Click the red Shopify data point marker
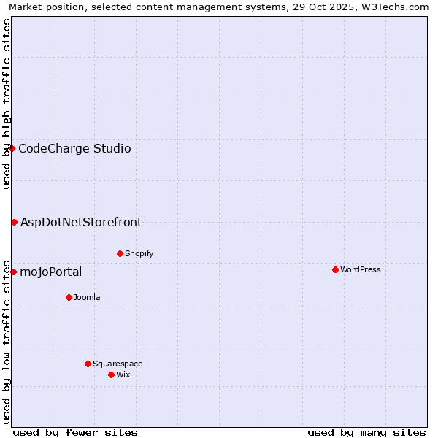 tap(120, 253)
